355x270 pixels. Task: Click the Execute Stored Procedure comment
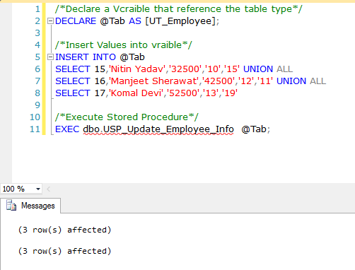[127, 117]
